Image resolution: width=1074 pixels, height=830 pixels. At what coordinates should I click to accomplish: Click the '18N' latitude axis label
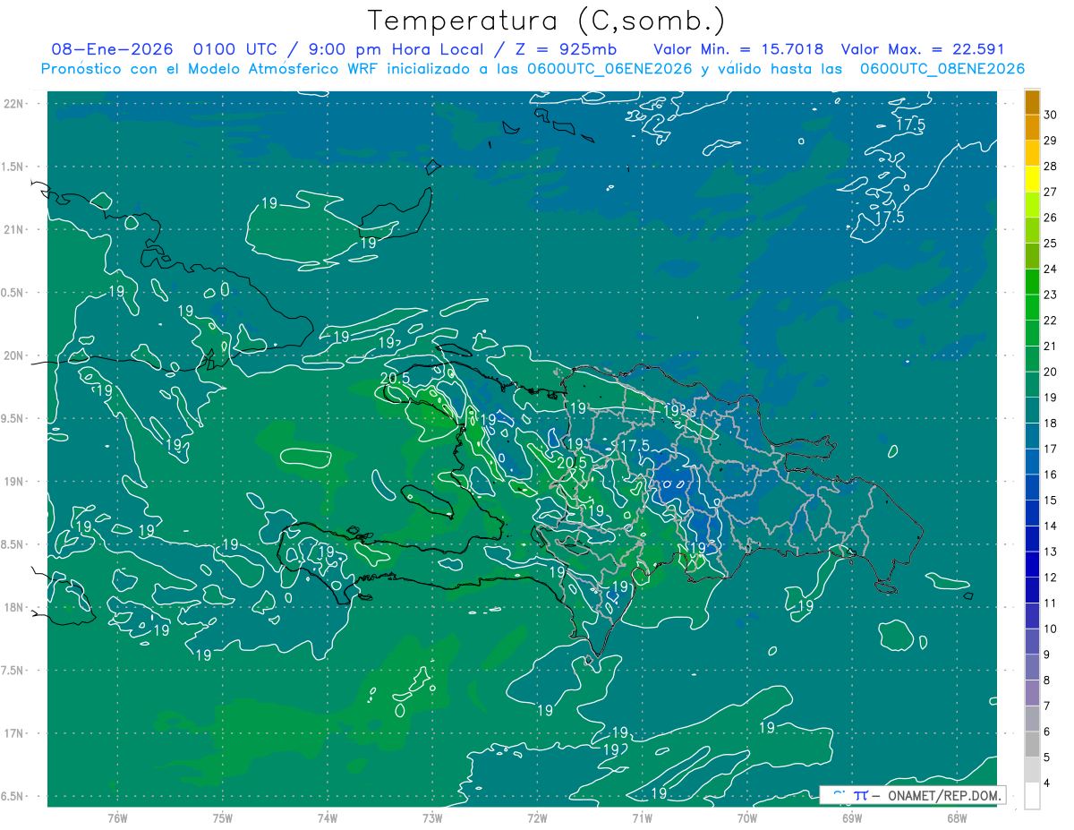pyautogui.click(x=14, y=608)
